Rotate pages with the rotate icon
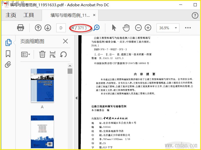The width and height of the screenshot is (201, 150). pyautogui.click(x=63, y=54)
